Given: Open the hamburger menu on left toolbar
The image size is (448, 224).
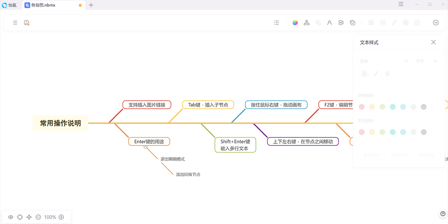Looking at the screenshot, I should [15, 23].
